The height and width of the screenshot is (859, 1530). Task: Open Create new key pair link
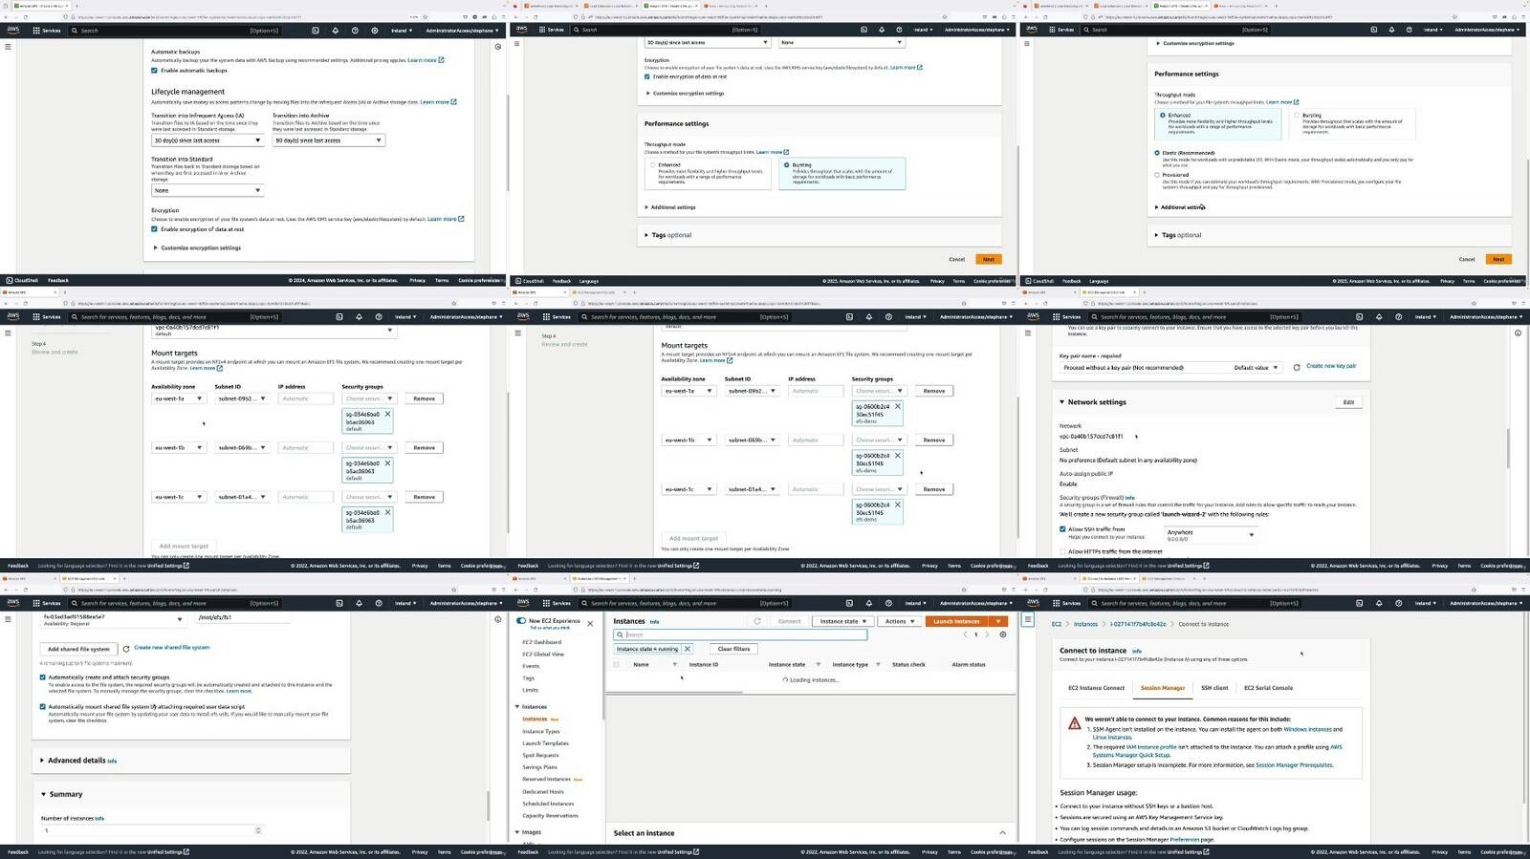1331,366
